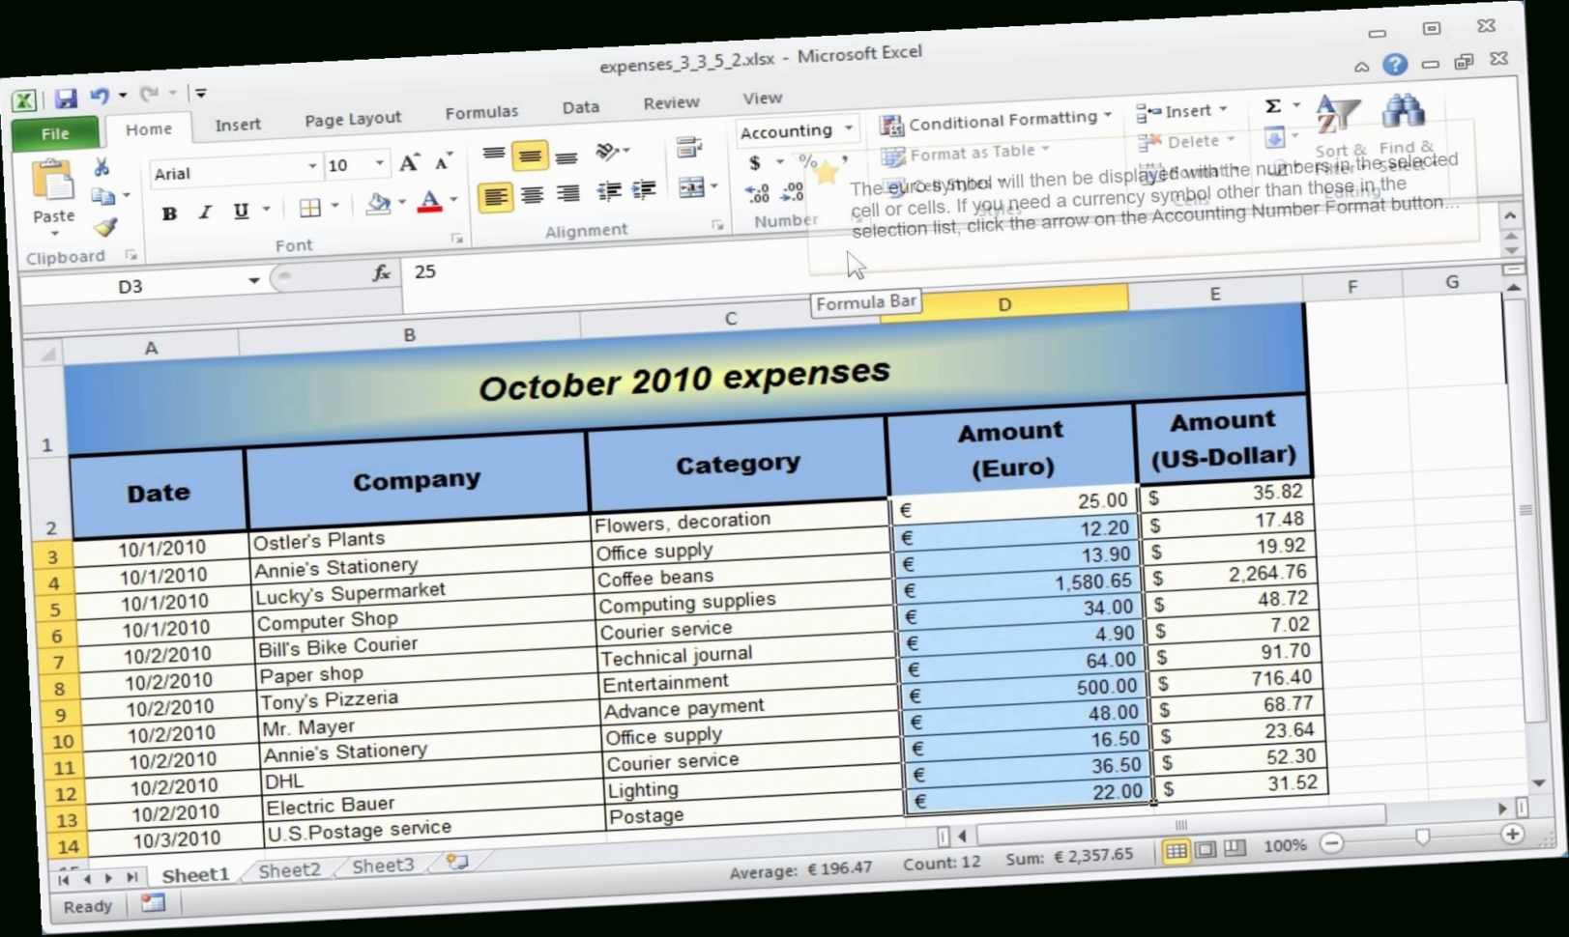
Task: Switch to the View ribbon tab
Action: 762,99
